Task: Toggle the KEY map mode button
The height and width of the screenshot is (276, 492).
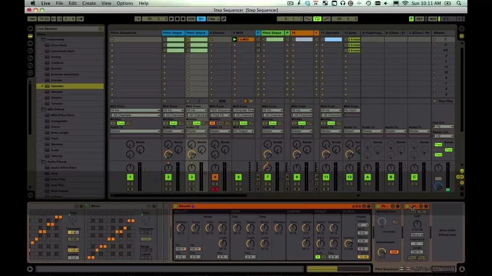Action: coord(419,19)
